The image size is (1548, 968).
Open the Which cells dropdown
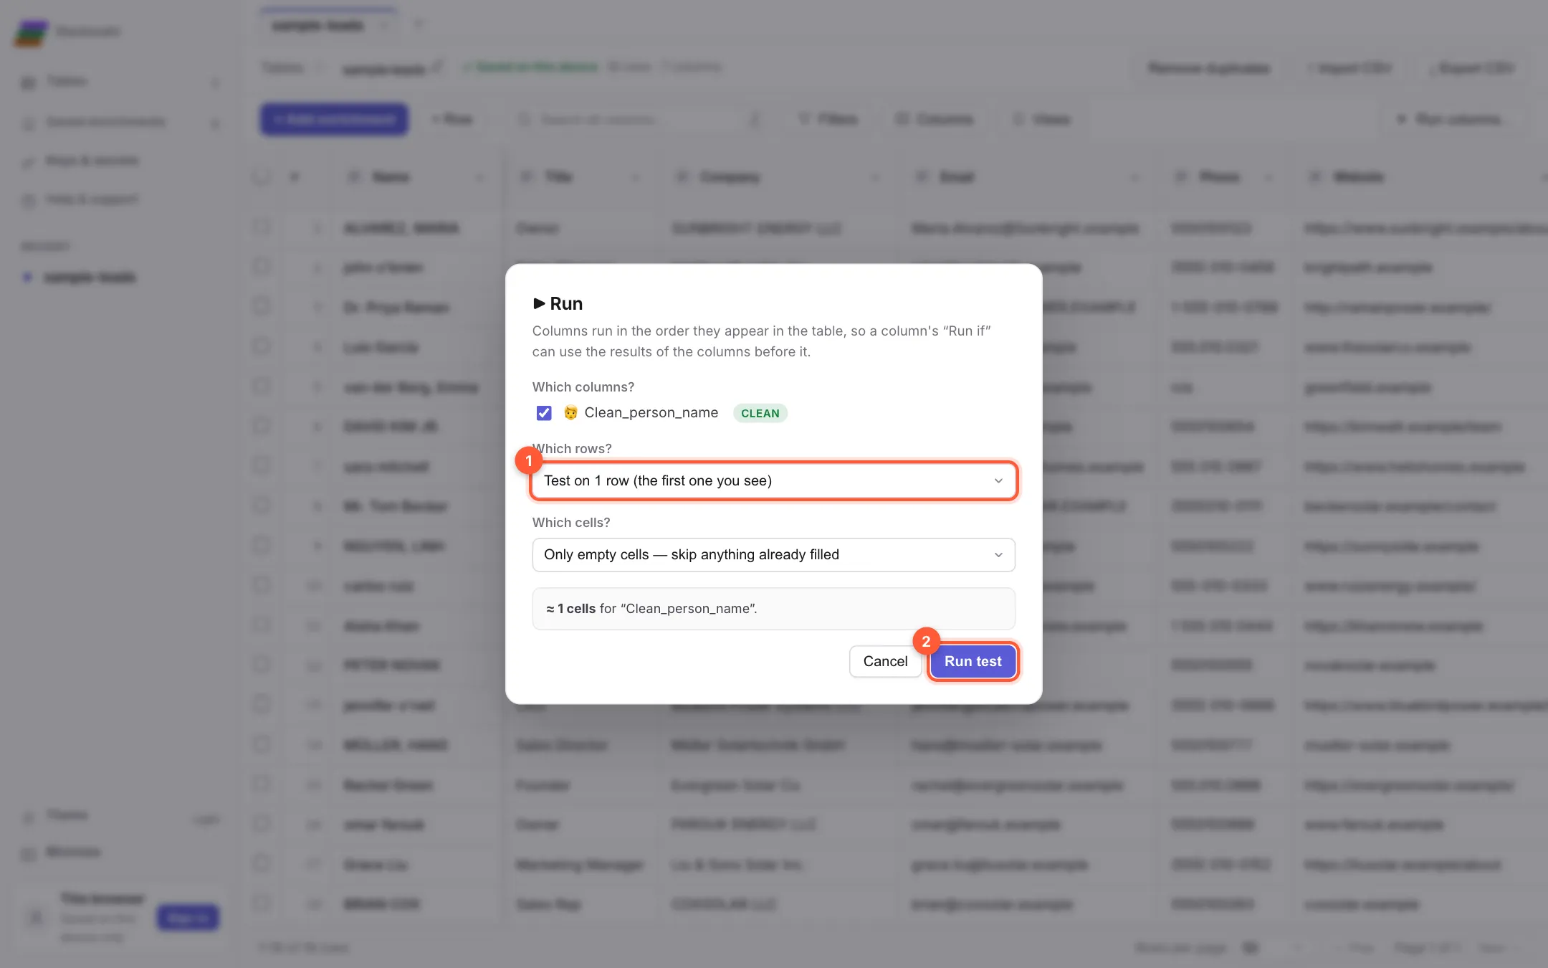pos(773,555)
